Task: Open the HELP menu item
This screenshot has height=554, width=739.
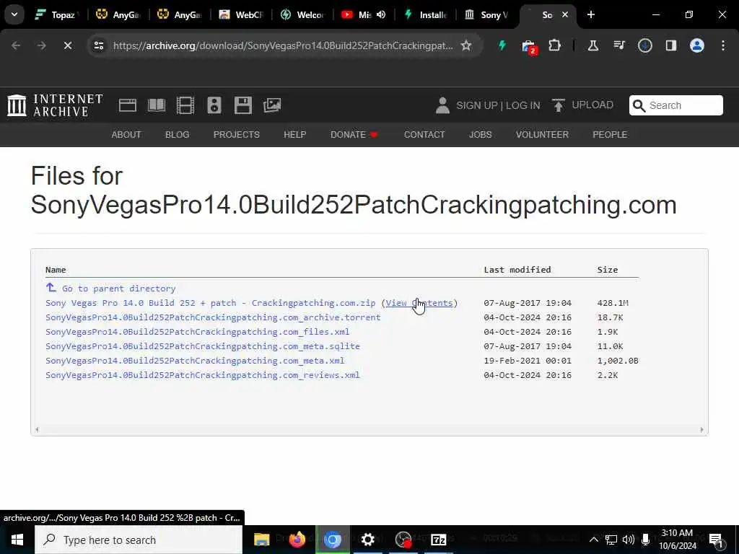Action: [x=295, y=135]
